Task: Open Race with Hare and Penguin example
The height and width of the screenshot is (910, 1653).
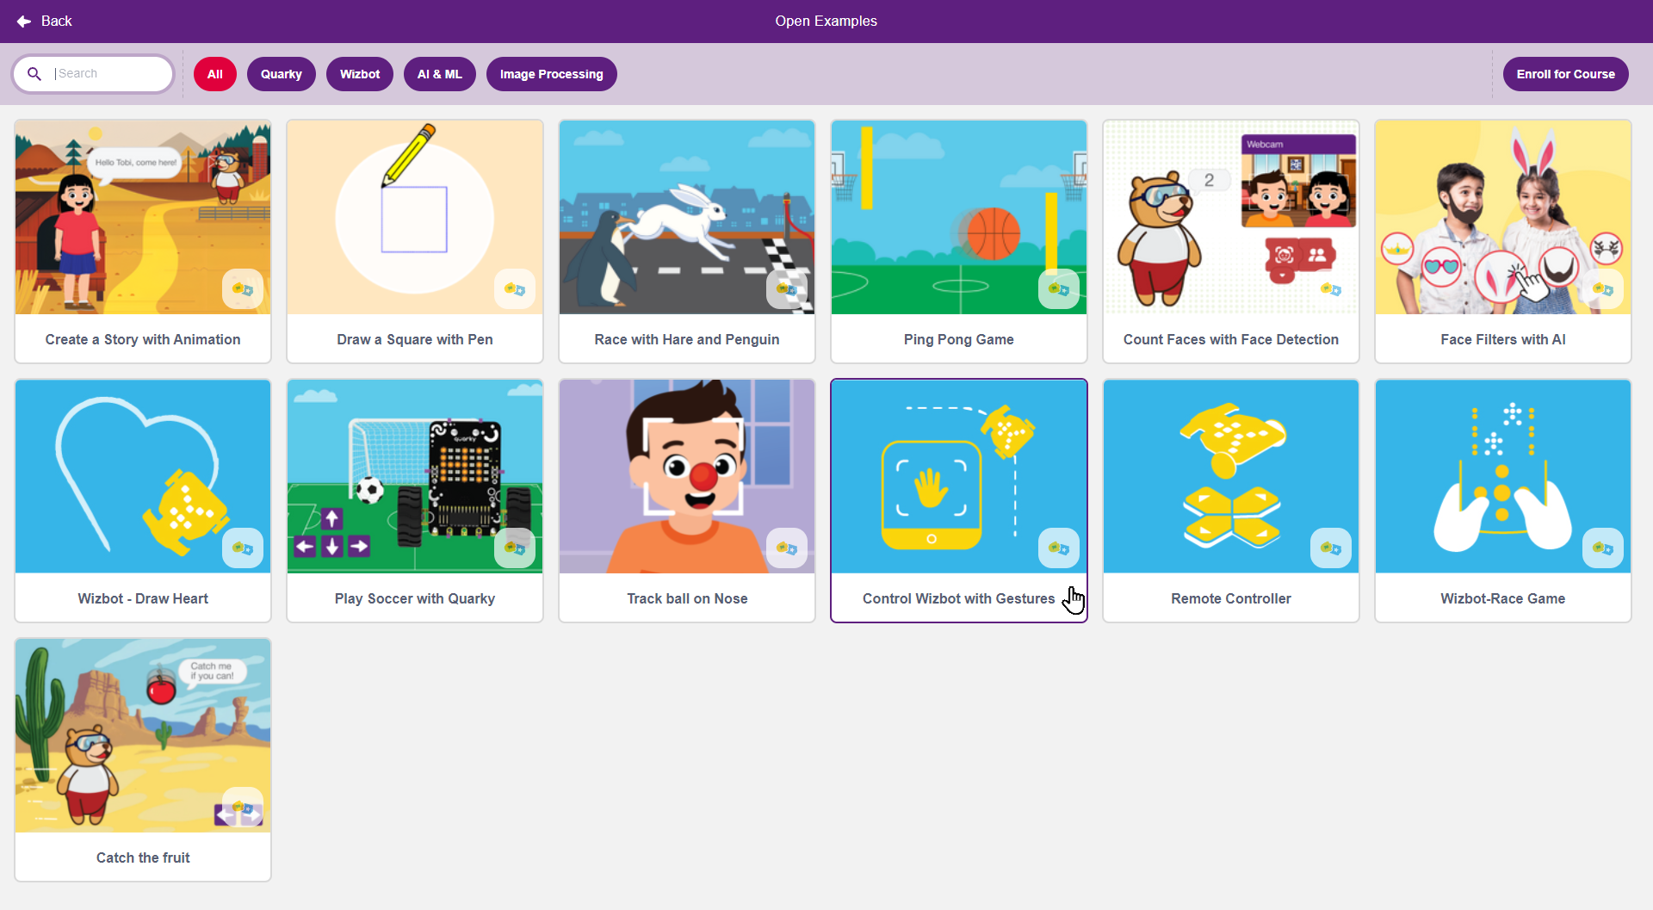Action: pos(687,241)
